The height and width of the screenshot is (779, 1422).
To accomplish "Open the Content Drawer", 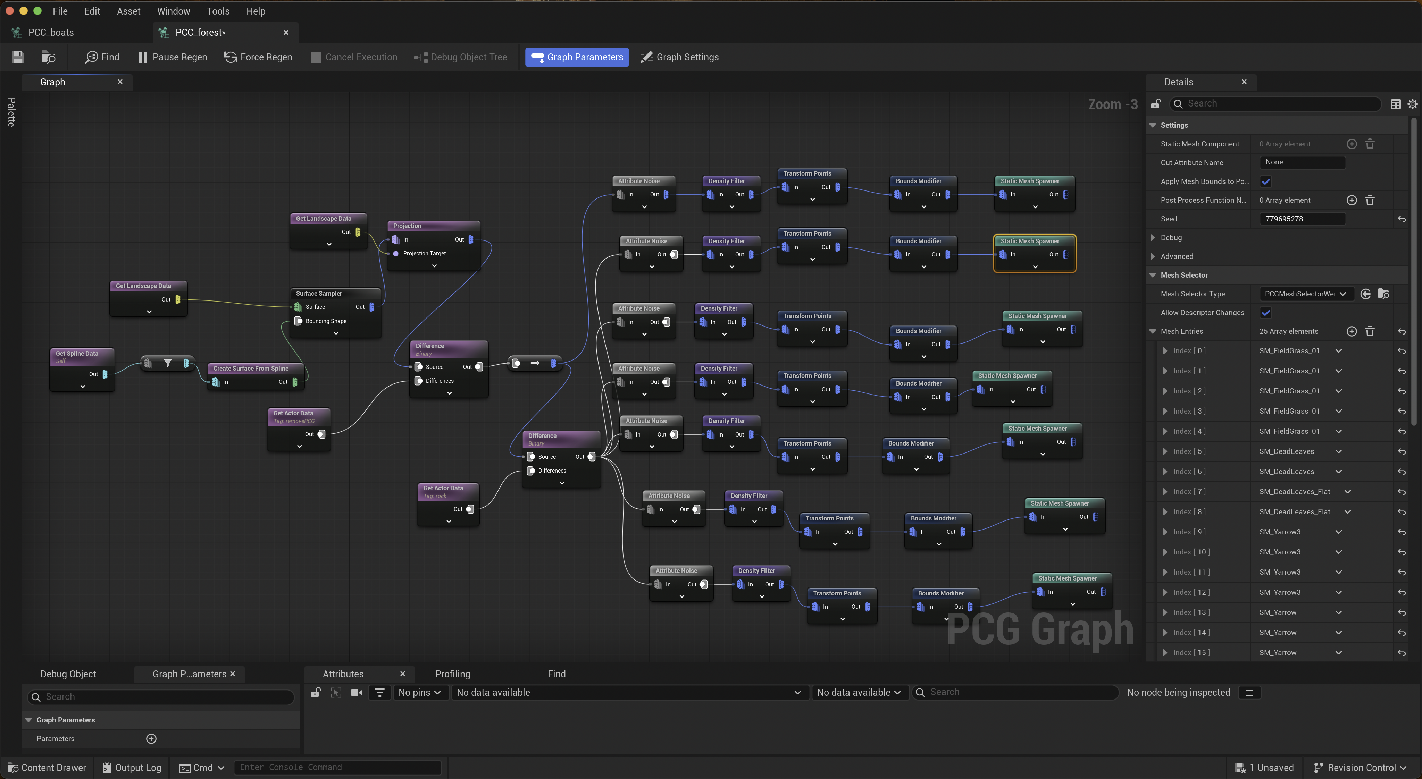I will coord(47,768).
